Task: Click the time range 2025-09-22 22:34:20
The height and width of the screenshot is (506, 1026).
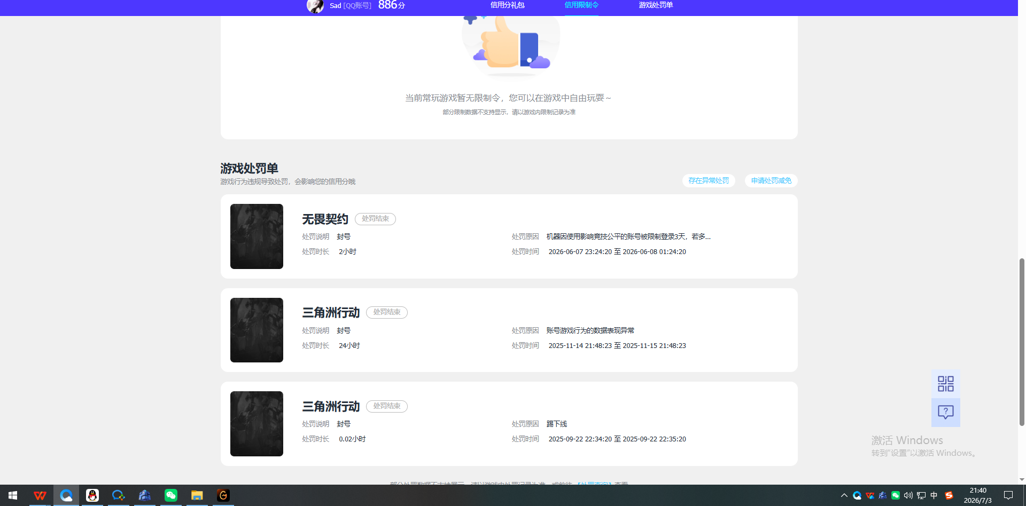Action: point(617,439)
